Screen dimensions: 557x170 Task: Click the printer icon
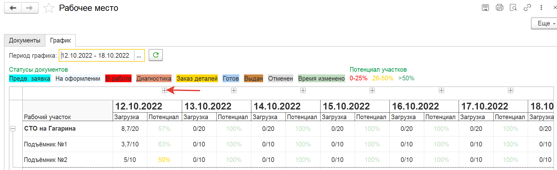(499, 8)
